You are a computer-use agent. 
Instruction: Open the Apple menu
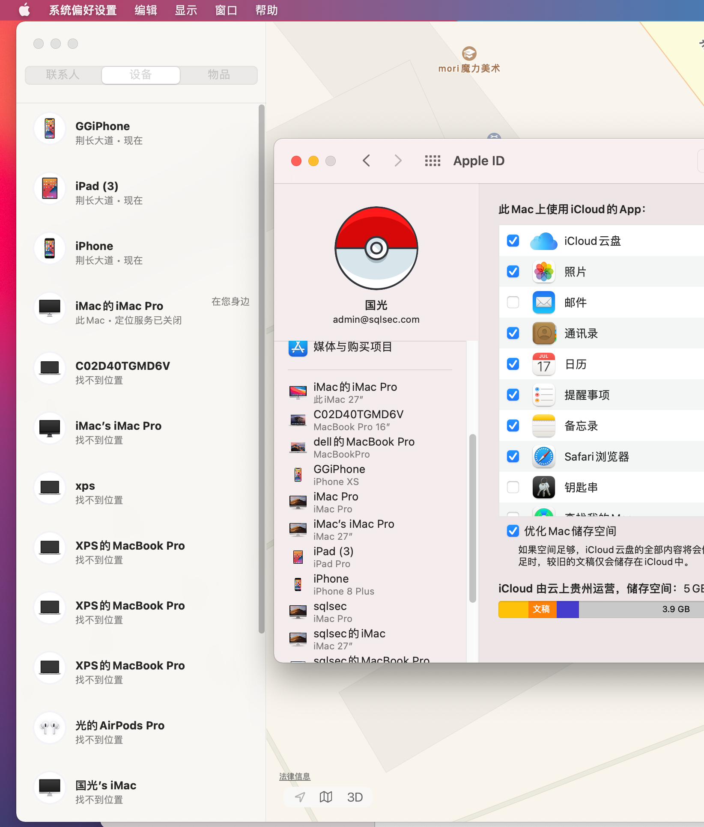point(25,10)
